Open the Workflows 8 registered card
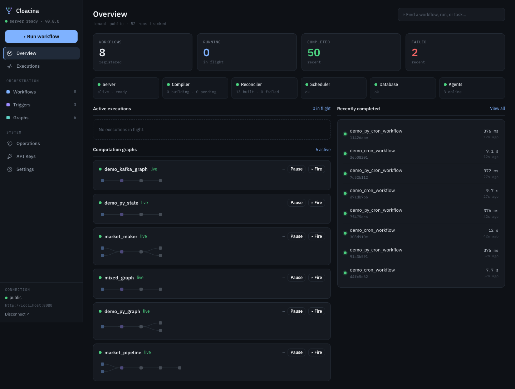515x389 pixels. pos(143,52)
